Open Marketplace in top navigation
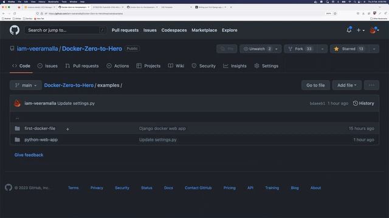The width and height of the screenshot is (389, 218). click(x=204, y=30)
